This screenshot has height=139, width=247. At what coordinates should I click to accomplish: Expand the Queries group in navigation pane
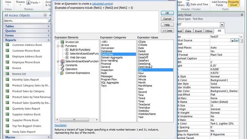tap(49, 31)
